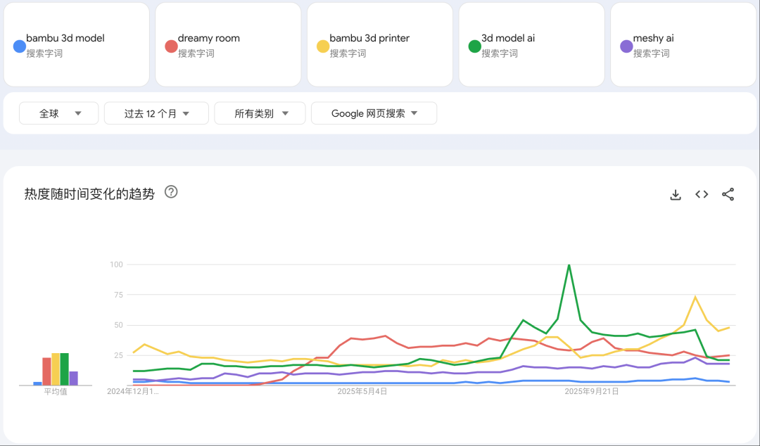Click the green dot for 3d model ai

474,46
